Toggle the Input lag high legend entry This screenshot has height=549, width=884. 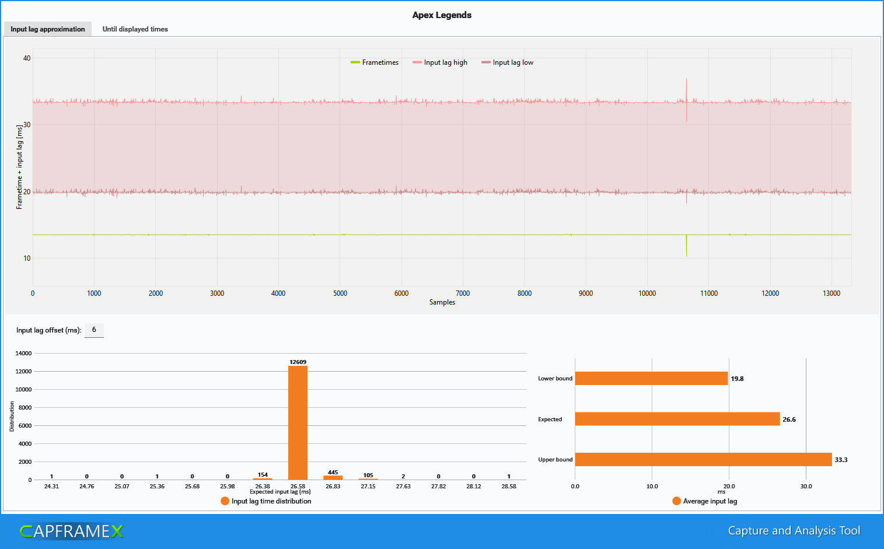pyautogui.click(x=440, y=62)
